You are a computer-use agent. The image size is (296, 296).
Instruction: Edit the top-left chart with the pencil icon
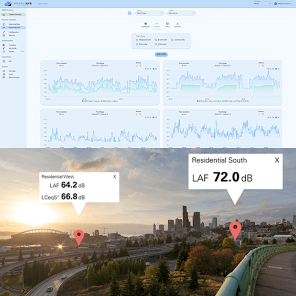point(137,65)
